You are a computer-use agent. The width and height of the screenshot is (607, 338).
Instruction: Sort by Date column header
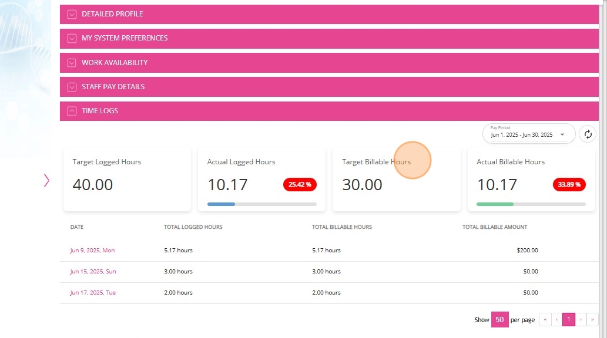tap(76, 227)
